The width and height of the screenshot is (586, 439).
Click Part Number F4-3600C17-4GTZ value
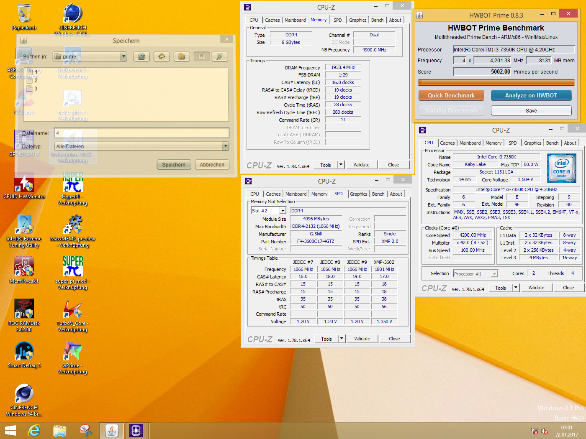pos(316,241)
